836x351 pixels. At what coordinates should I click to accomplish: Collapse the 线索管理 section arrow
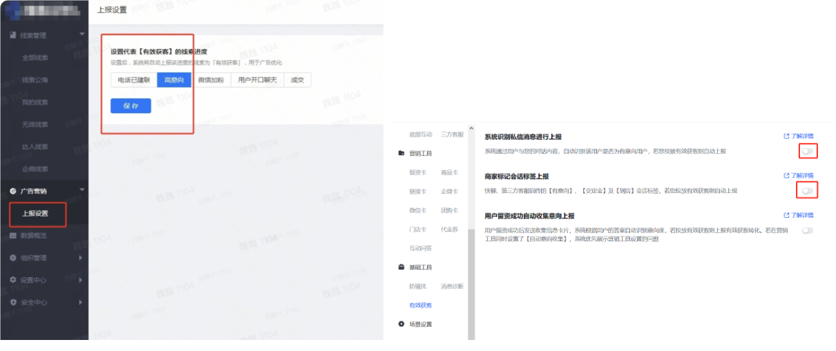82,34
